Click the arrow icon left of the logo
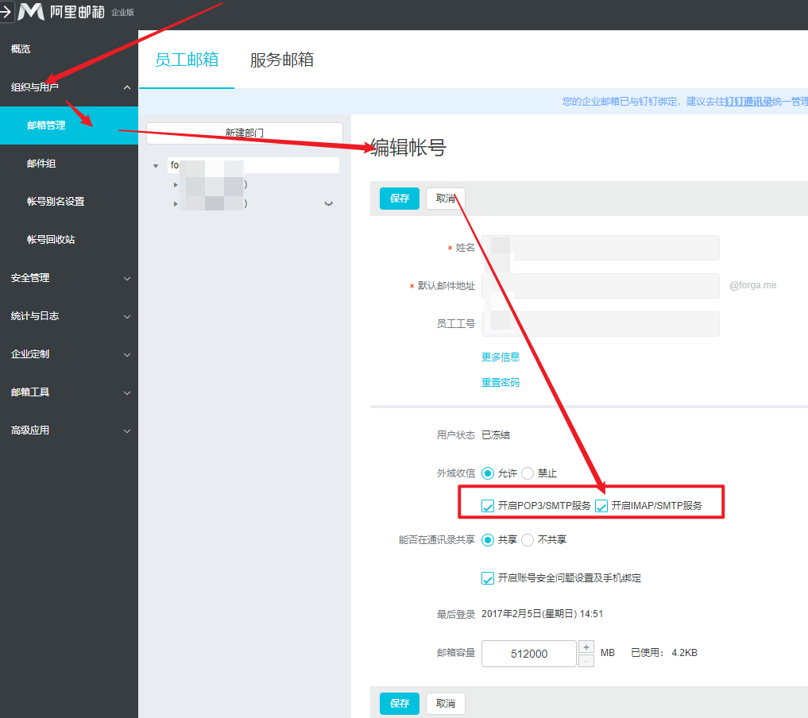Image resolution: width=808 pixels, height=718 pixels. tap(6, 11)
